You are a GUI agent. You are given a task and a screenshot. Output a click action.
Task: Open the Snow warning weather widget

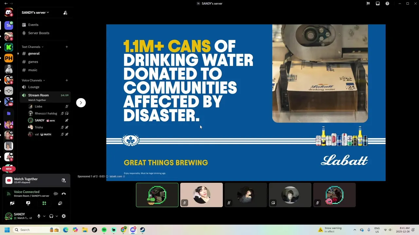pos(330,230)
